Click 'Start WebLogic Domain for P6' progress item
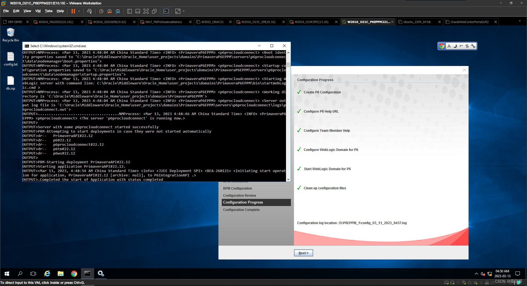527x286 pixels. [327, 169]
